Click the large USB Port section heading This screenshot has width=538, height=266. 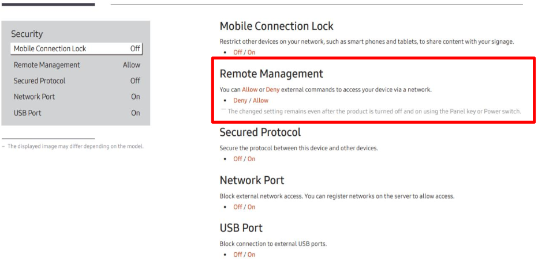241,228
